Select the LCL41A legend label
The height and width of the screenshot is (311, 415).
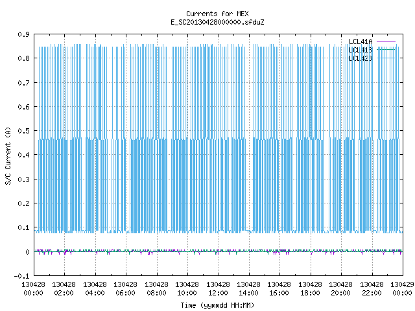click(x=361, y=41)
